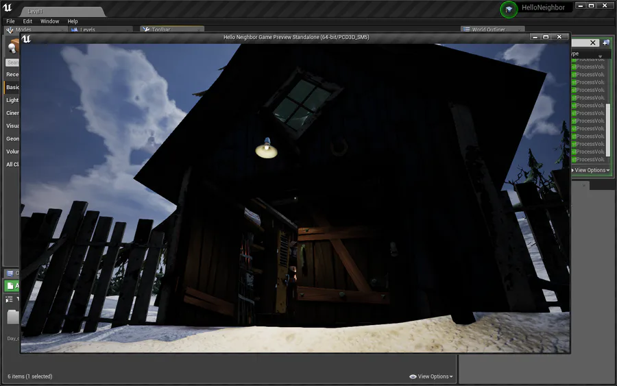Click the Unreal Engine logo in editor title bar
Viewport: 617px width, 386px height.
pos(7,8)
